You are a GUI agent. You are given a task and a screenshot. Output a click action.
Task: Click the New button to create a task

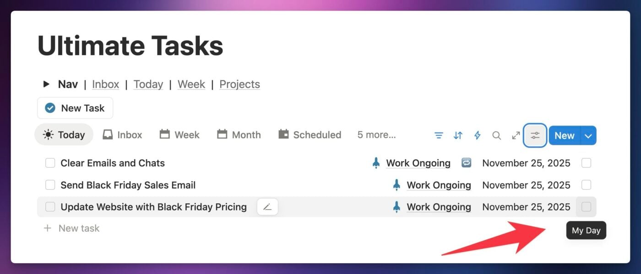[x=564, y=135]
